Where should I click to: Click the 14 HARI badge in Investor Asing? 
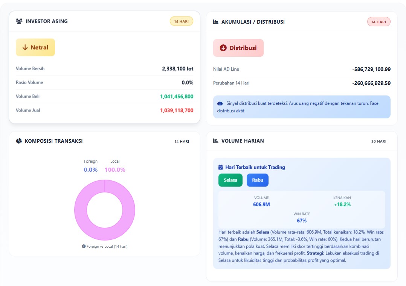coord(182,21)
